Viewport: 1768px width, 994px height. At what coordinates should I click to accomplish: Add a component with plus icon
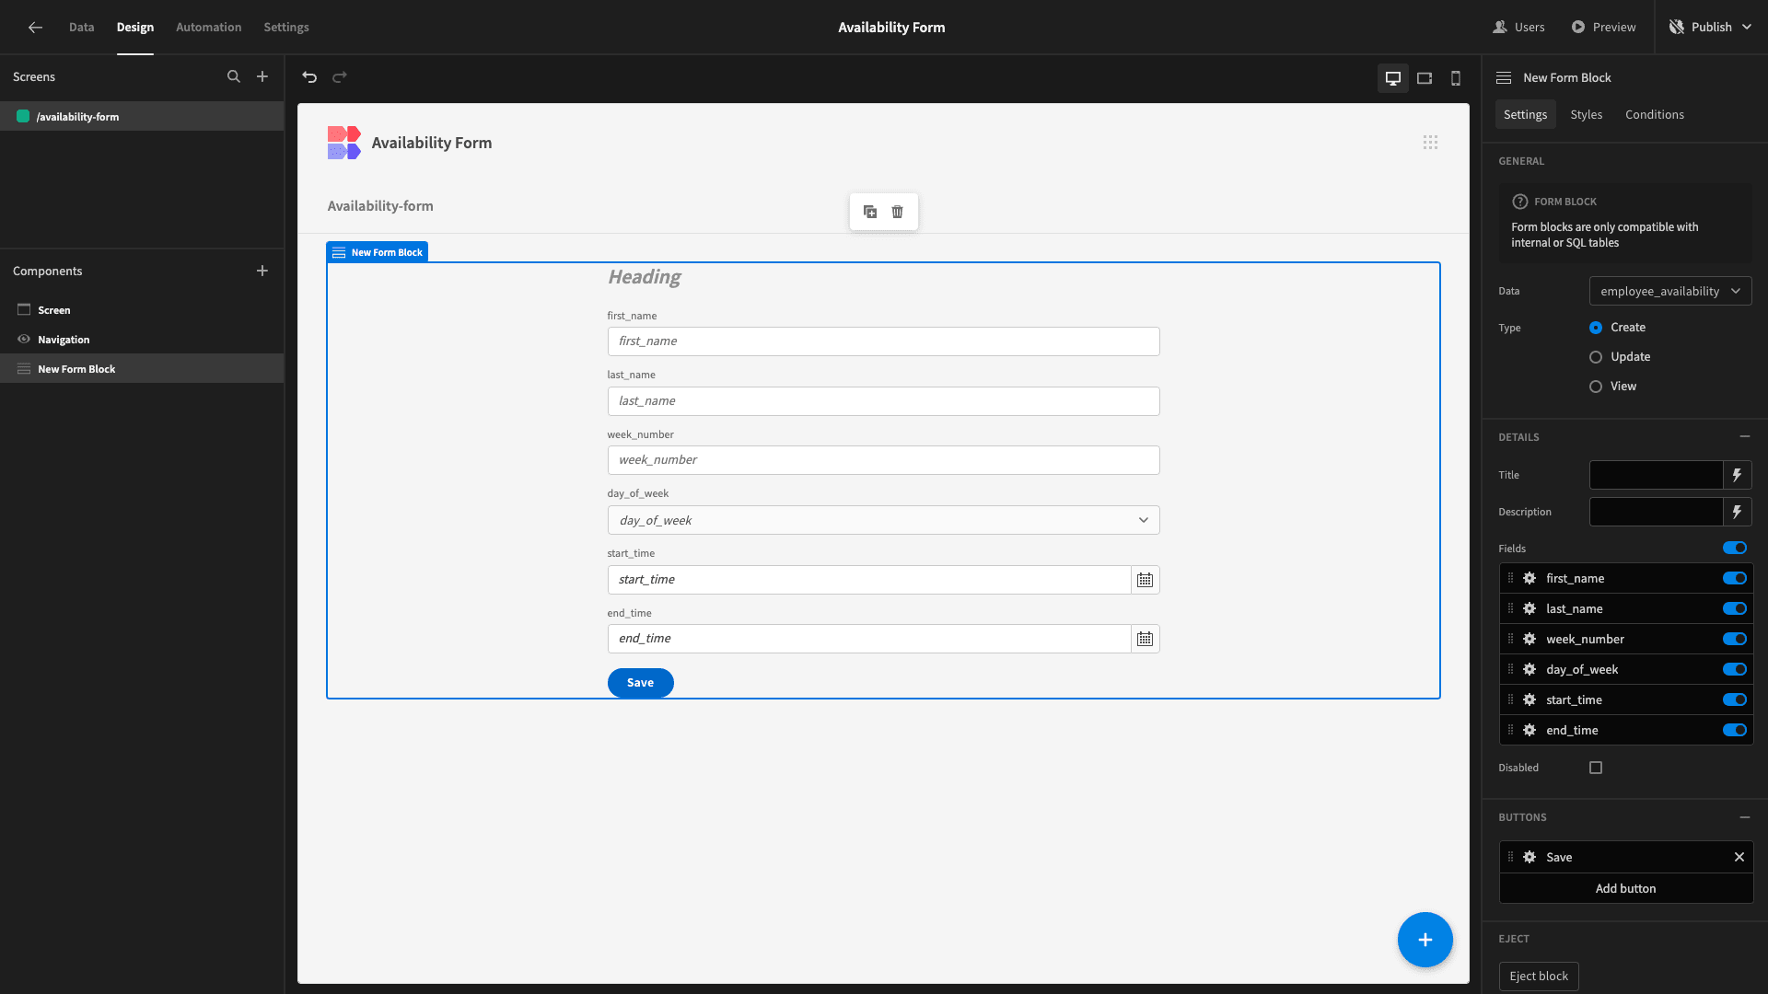coord(262,271)
